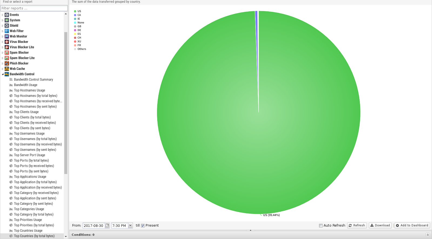432x239 pixels.
Task: Click the Shield app icon
Action: (x=7, y=26)
